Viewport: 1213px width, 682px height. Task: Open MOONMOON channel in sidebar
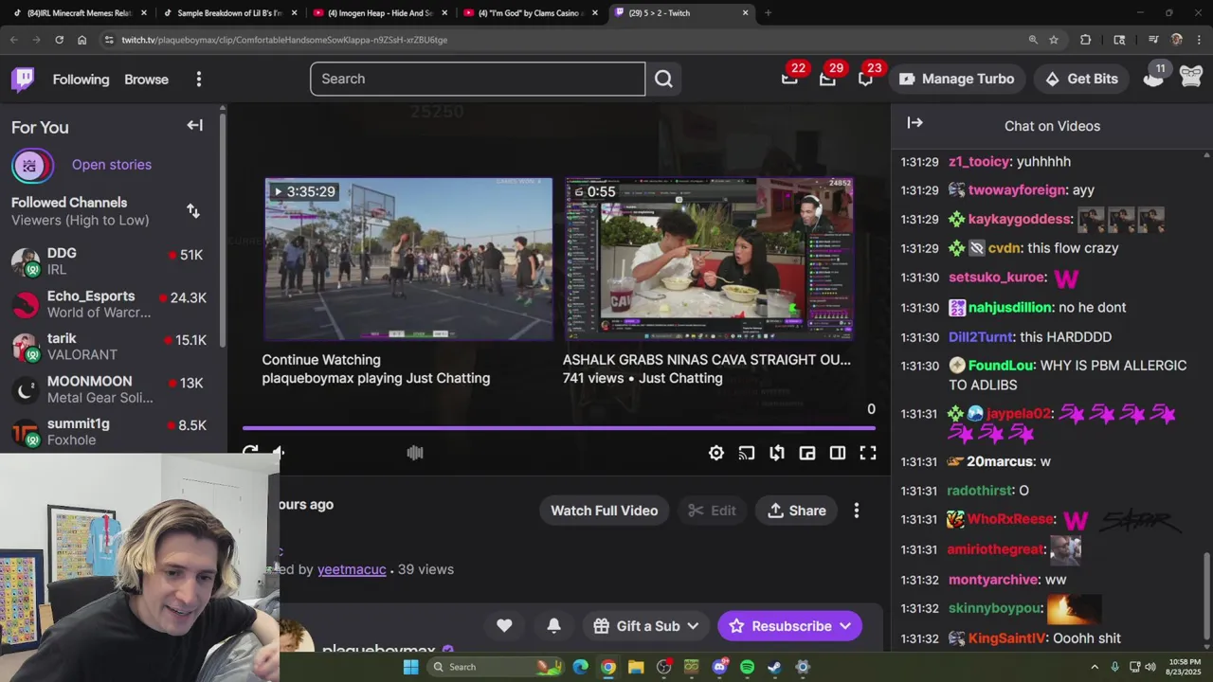pos(110,389)
